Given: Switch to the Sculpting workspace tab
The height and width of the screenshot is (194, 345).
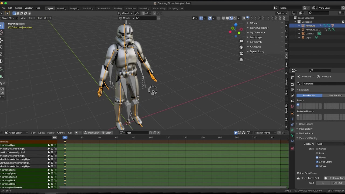Looking at the screenshot, I should (x=75, y=8).
